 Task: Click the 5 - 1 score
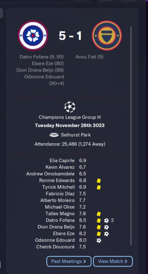70,36
